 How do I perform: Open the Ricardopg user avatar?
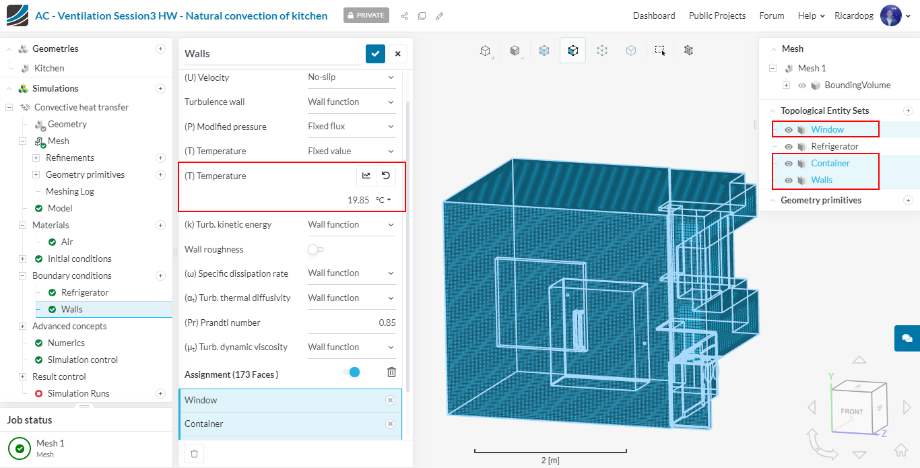891,15
